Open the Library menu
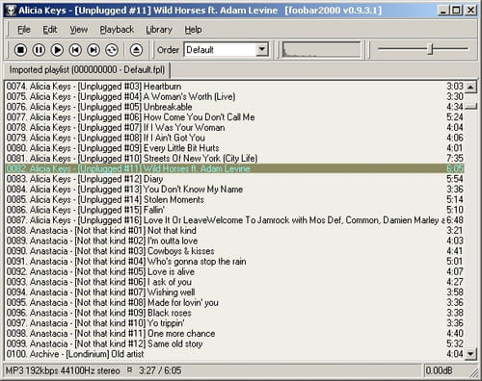The image size is (482, 381). pyautogui.click(x=159, y=30)
